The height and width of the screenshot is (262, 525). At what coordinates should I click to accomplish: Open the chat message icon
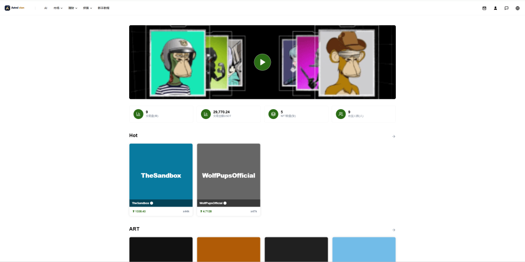(x=506, y=8)
